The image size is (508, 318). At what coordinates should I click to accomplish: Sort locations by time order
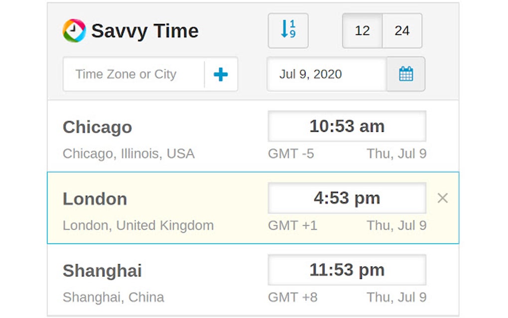(288, 30)
